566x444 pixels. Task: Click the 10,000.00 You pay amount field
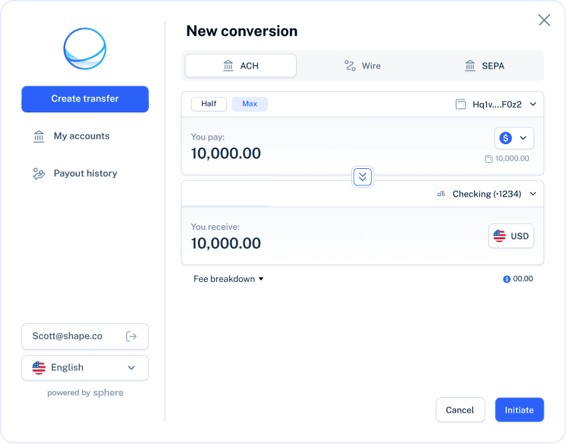[x=226, y=154]
